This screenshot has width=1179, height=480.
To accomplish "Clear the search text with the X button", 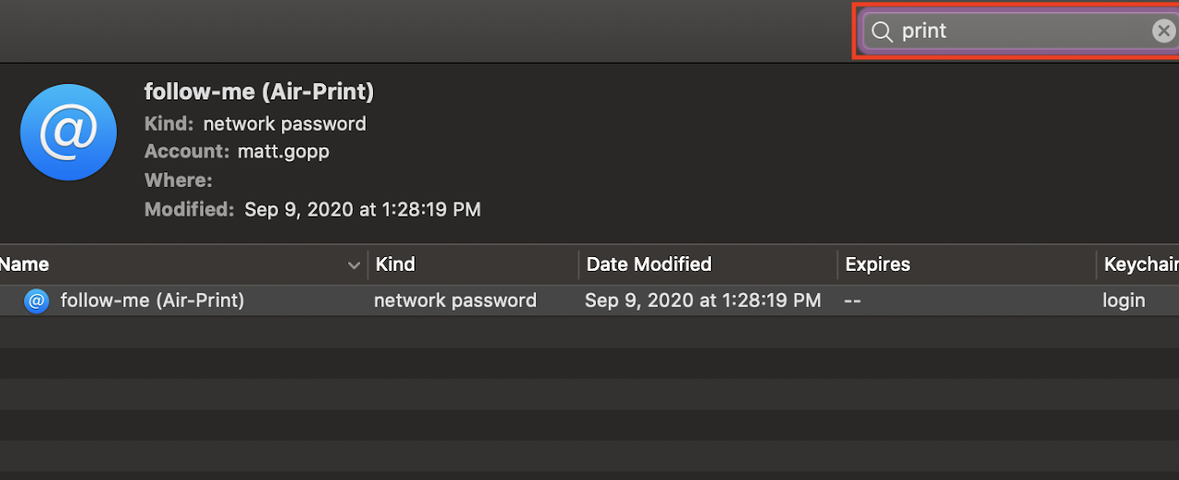I will (x=1163, y=31).
